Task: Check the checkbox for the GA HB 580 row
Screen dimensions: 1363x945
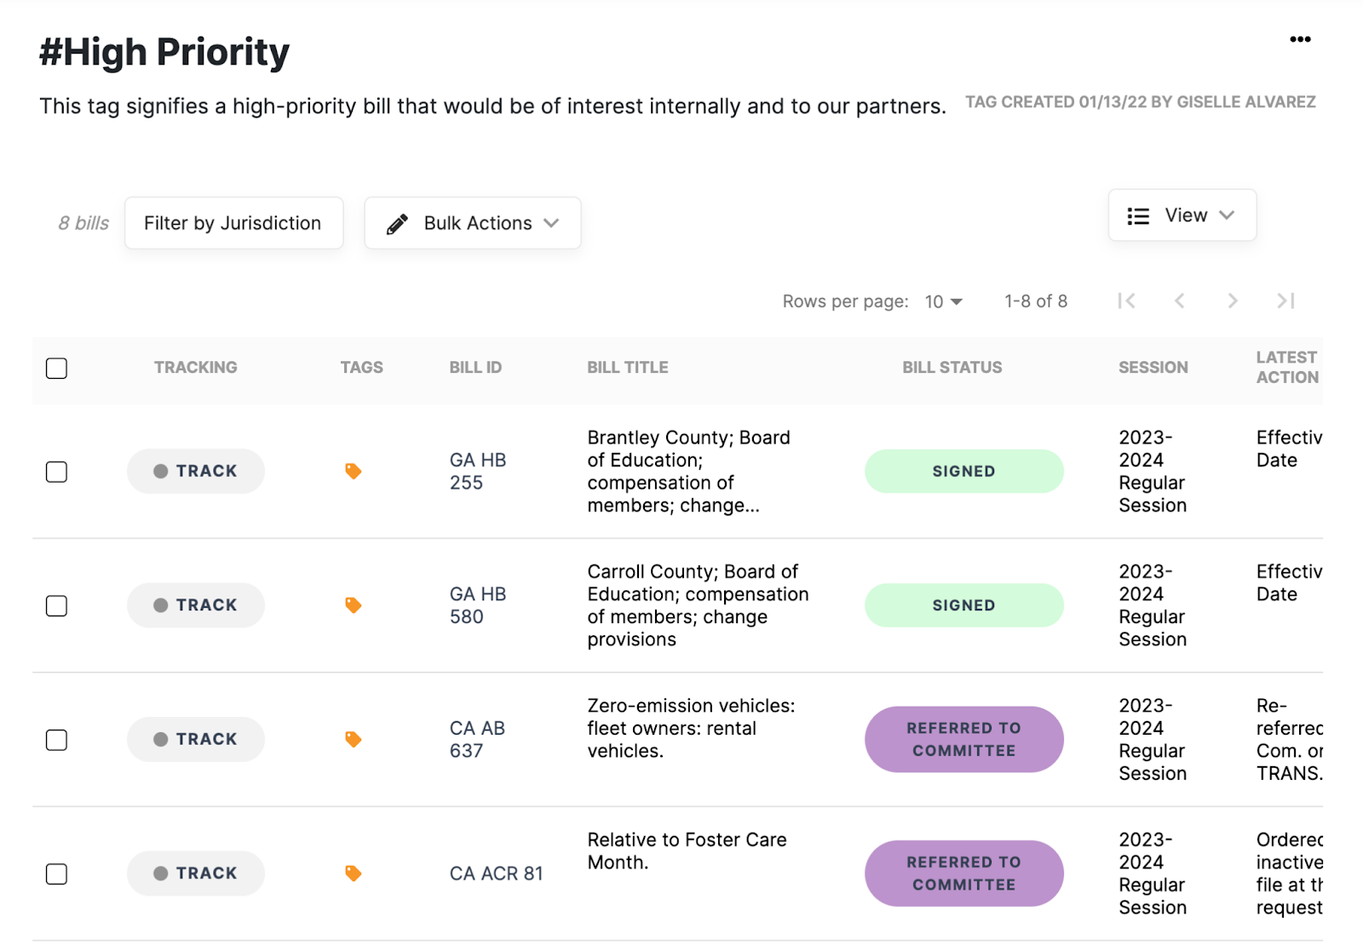Action: 56,605
